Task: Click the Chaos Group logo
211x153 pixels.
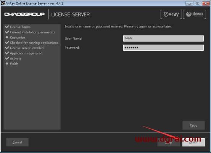Action: [24, 14]
